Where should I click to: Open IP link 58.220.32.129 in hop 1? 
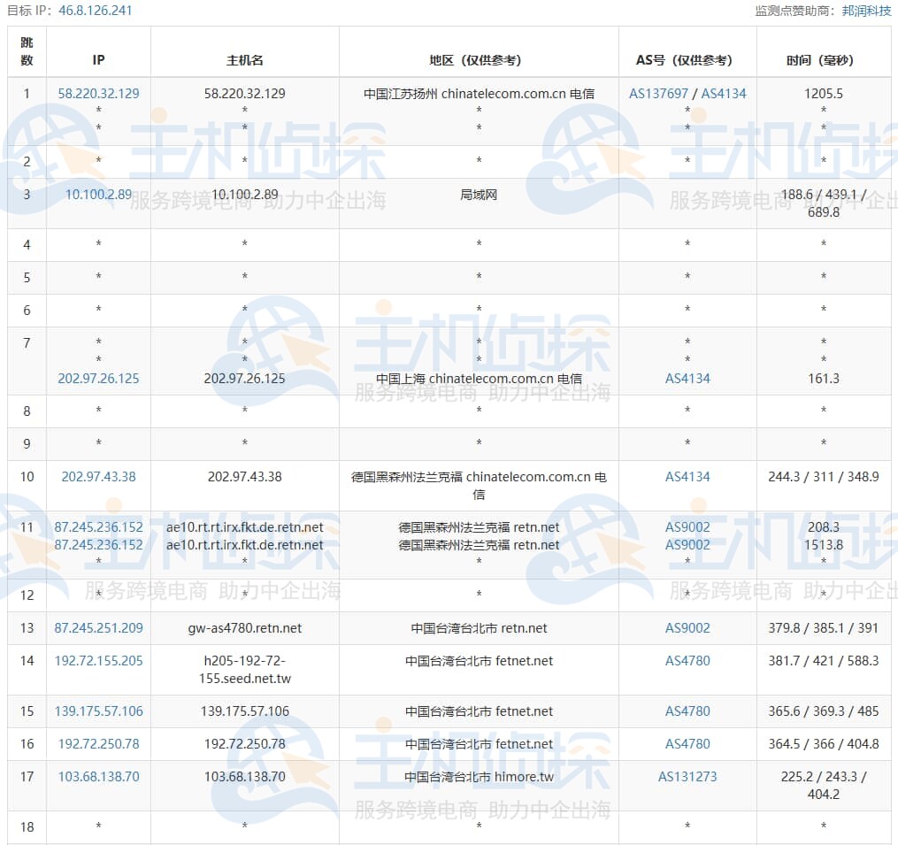[x=98, y=93]
